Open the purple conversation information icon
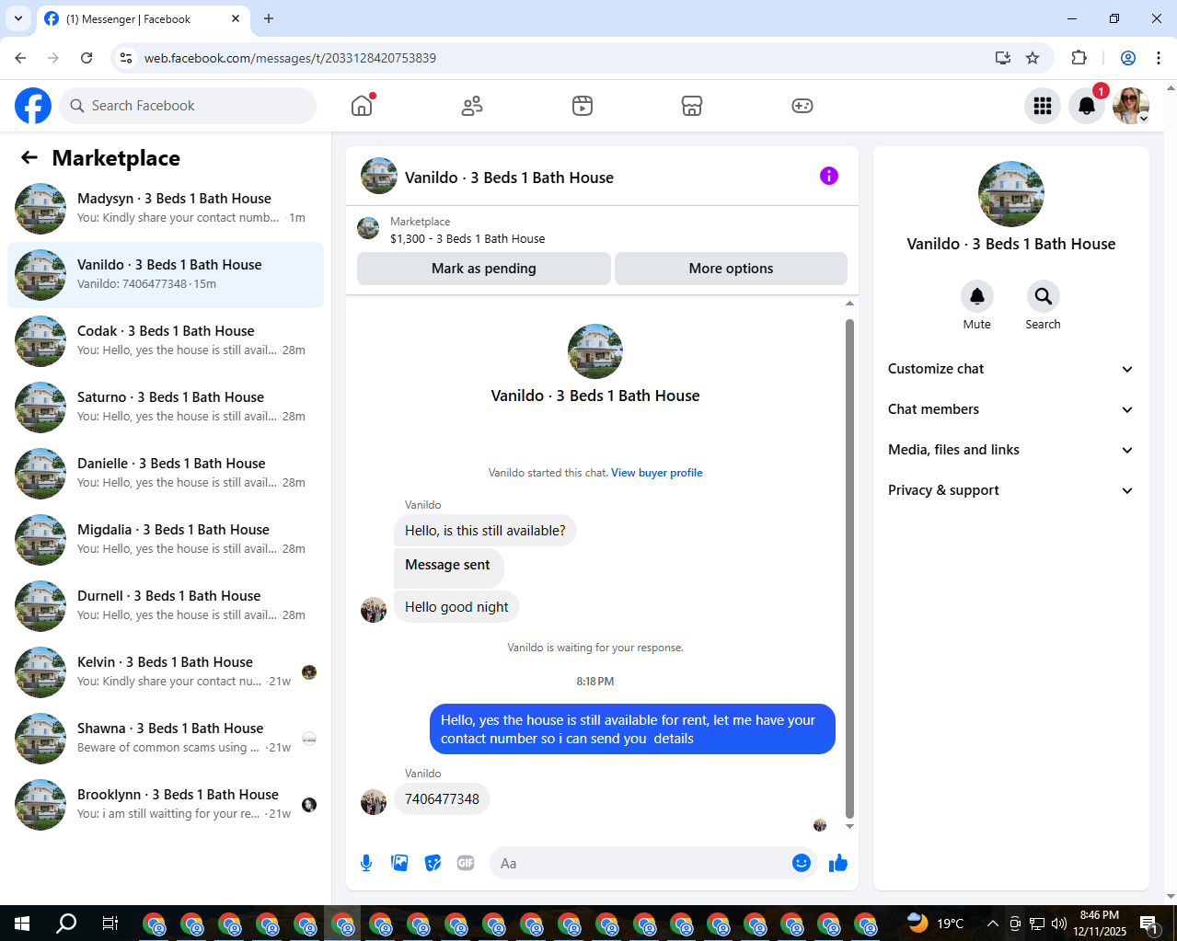This screenshot has height=941, width=1177. click(x=829, y=176)
